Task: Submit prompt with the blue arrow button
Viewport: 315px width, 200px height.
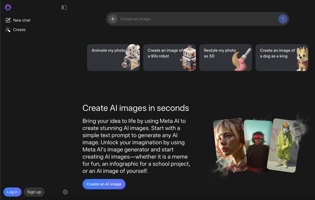Action: pos(283,19)
